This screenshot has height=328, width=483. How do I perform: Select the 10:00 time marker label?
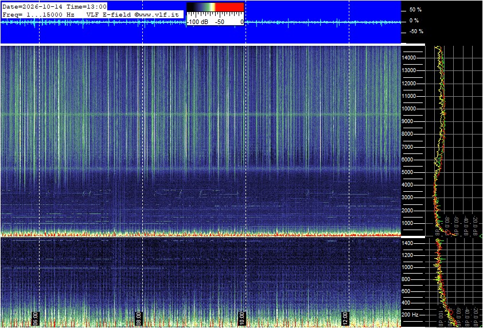pyautogui.click(x=242, y=319)
